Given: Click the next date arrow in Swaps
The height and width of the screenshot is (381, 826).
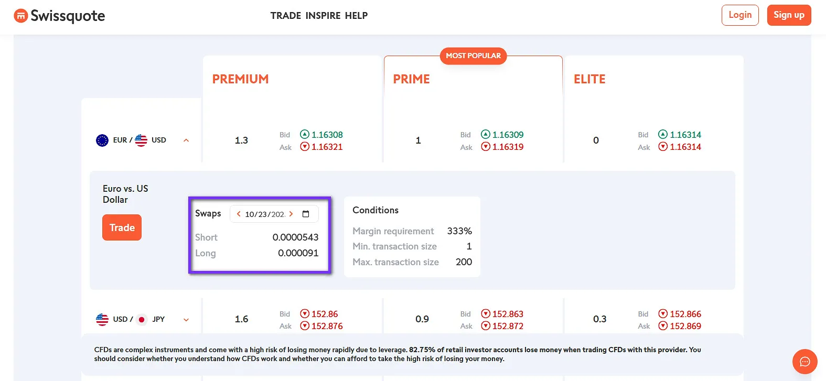Looking at the screenshot, I should tap(291, 213).
